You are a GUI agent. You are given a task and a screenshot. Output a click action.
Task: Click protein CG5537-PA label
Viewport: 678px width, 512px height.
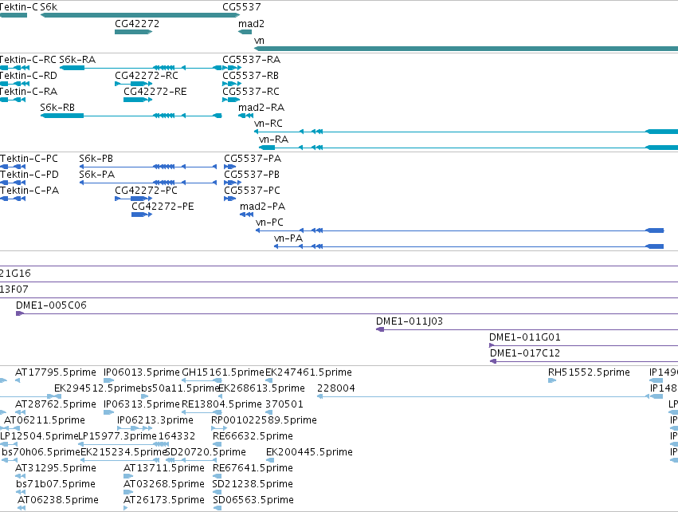(x=253, y=159)
